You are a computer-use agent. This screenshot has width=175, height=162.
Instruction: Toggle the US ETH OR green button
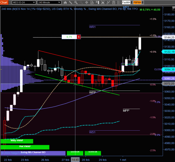75,153
